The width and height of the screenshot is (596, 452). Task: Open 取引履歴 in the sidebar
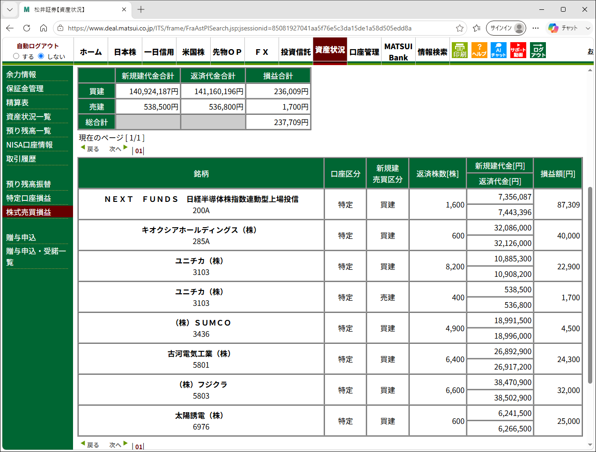coord(21,159)
